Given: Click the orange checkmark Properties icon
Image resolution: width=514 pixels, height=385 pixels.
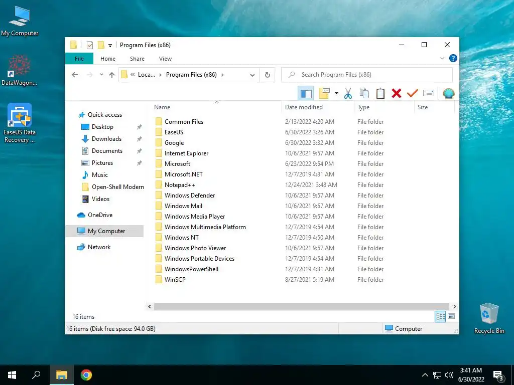Looking at the screenshot, I should [x=413, y=93].
